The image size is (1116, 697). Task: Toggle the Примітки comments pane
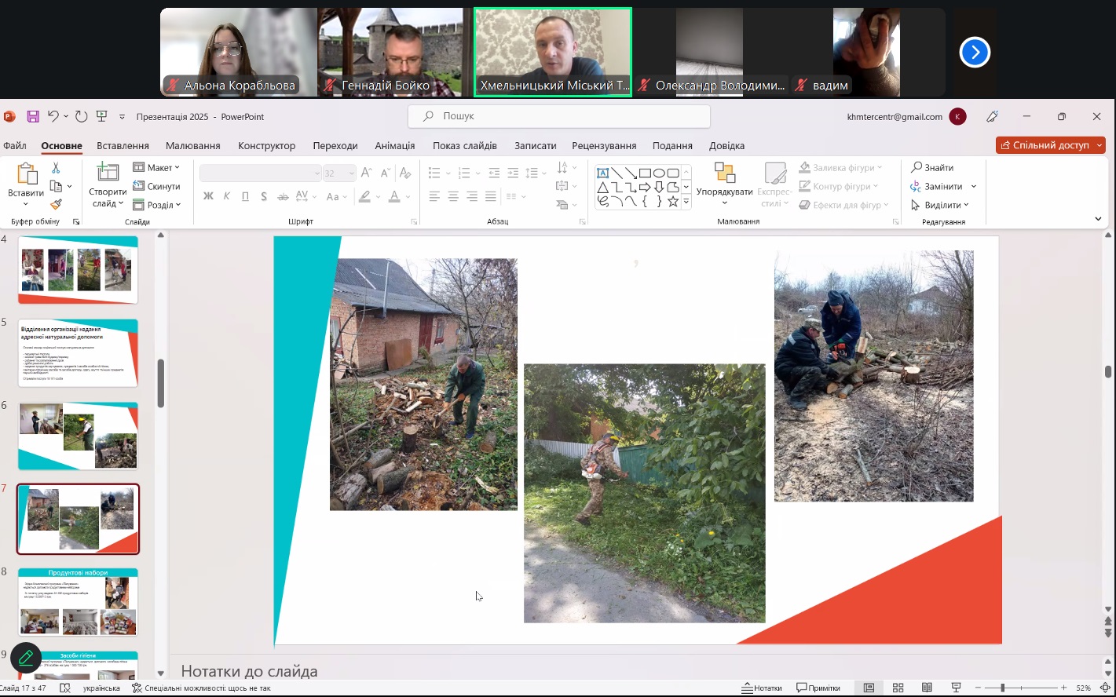click(818, 688)
